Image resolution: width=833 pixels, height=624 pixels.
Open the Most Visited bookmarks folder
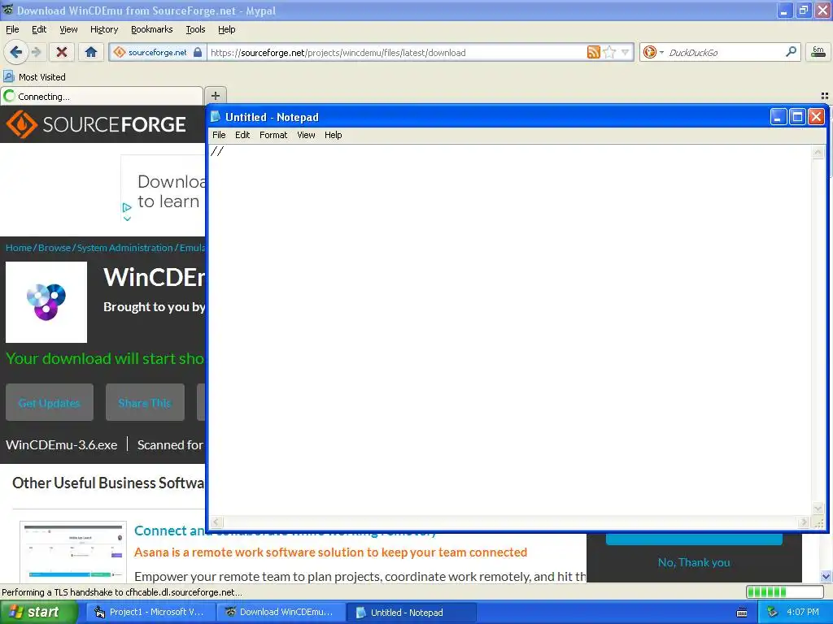34,77
